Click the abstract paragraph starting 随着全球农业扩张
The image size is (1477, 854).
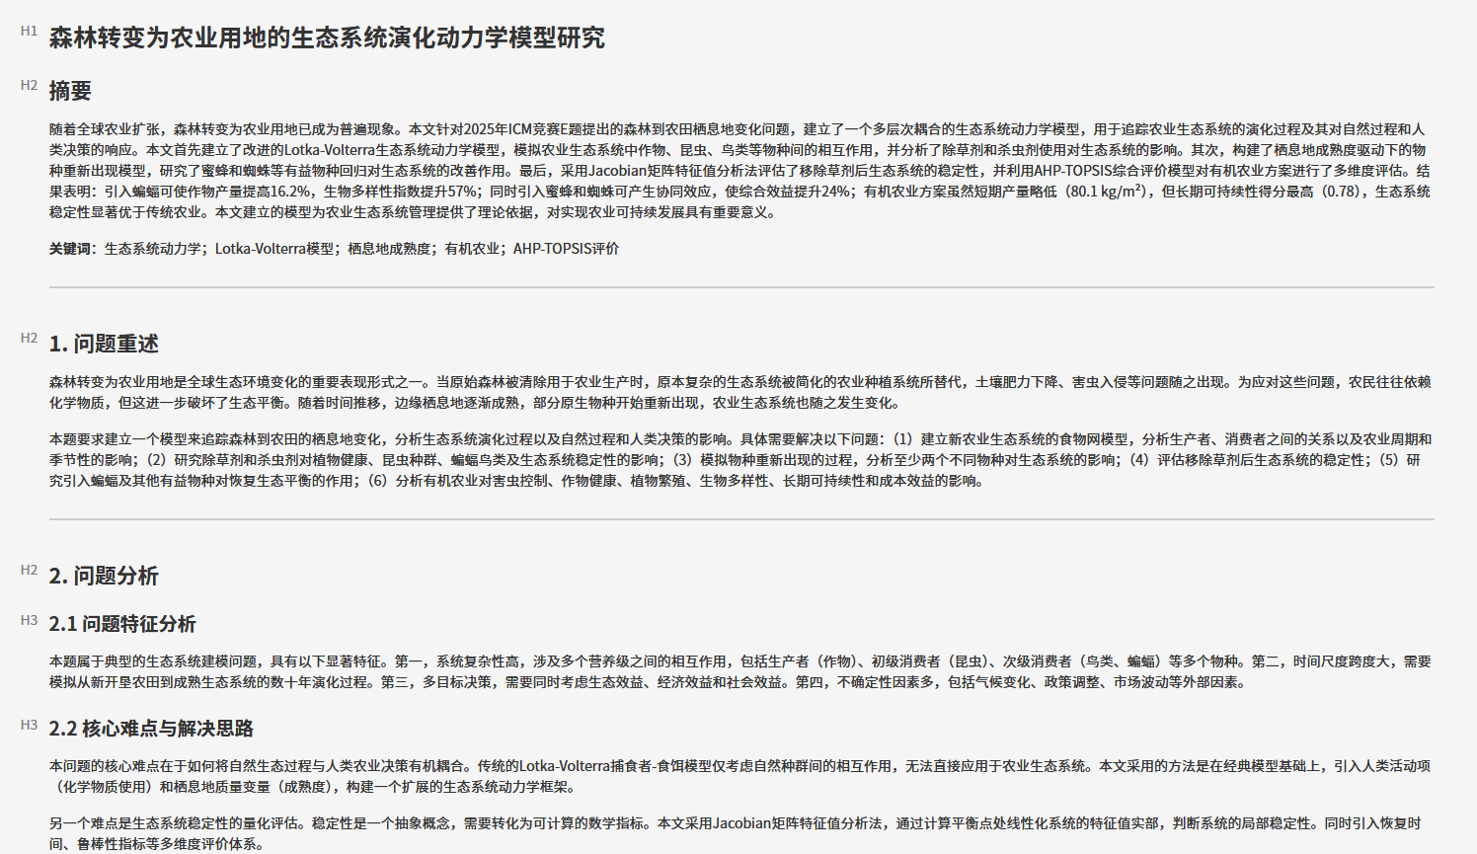(741, 171)
